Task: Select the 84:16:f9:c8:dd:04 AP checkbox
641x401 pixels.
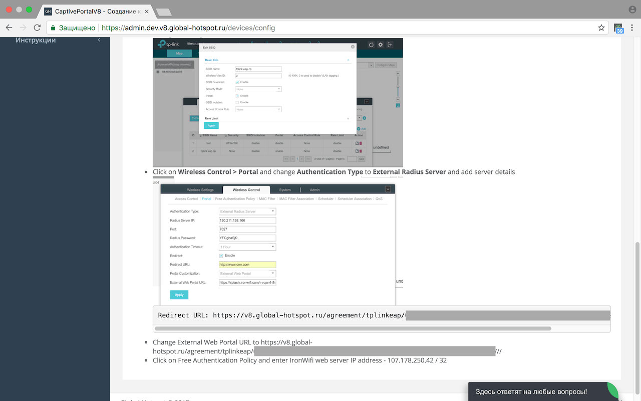Action: click(158, 71)
